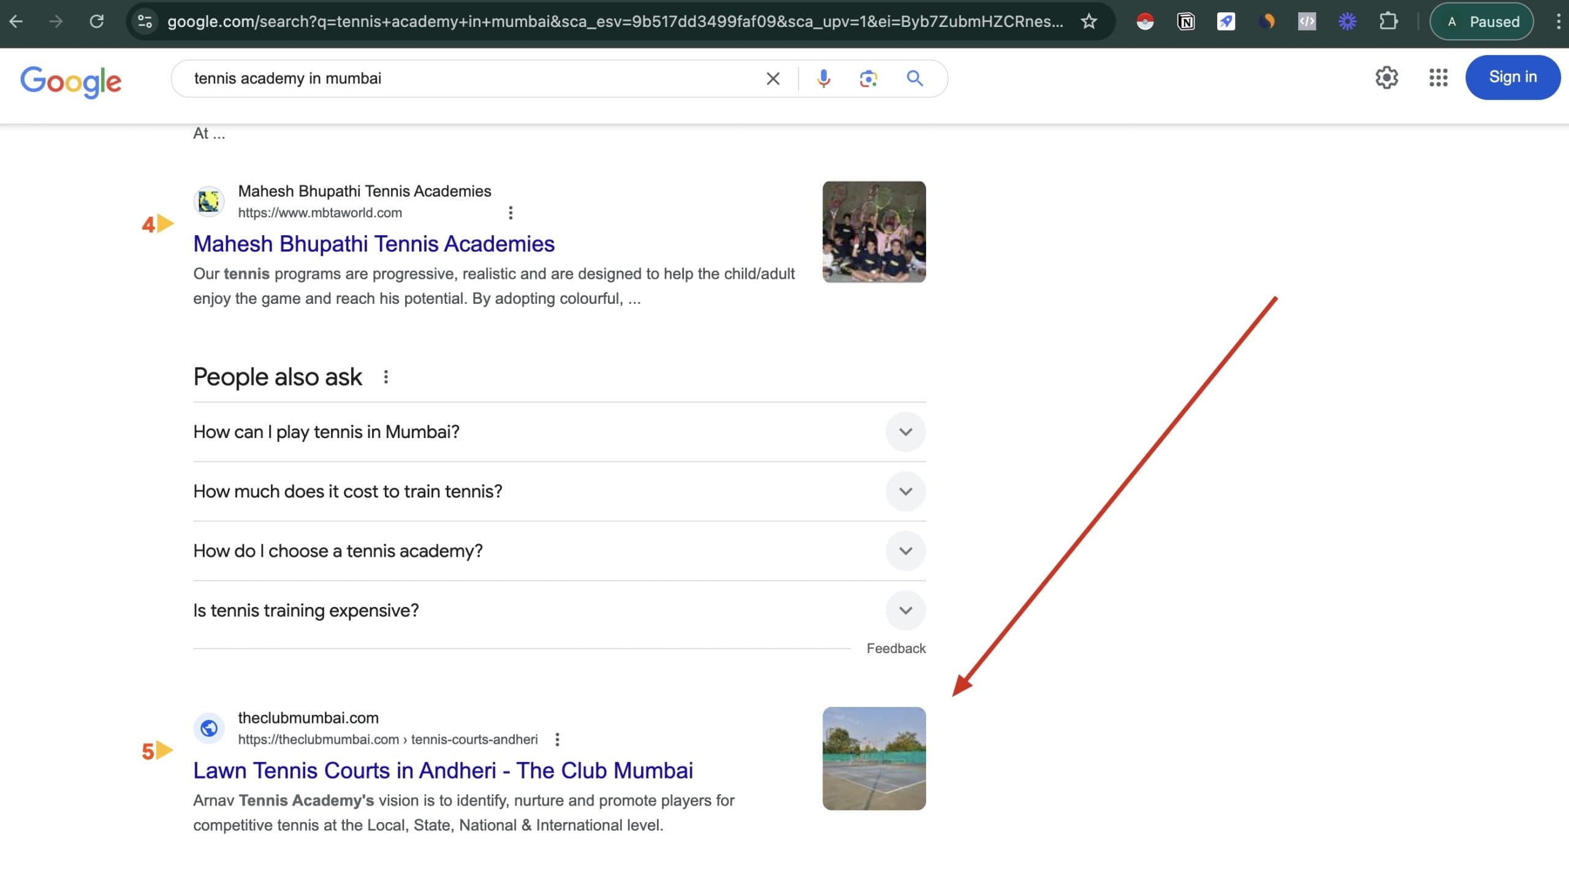The width and height of the screenshot is (1569, 876).
Task: Search by image with the Lens icon
Action: 868,78
